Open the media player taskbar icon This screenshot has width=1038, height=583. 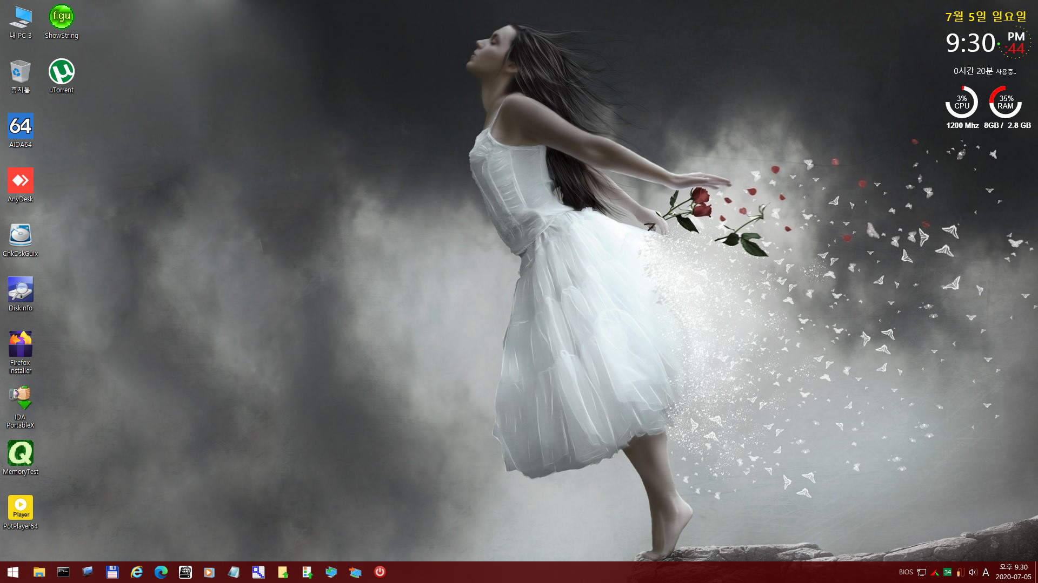(209, 572)
